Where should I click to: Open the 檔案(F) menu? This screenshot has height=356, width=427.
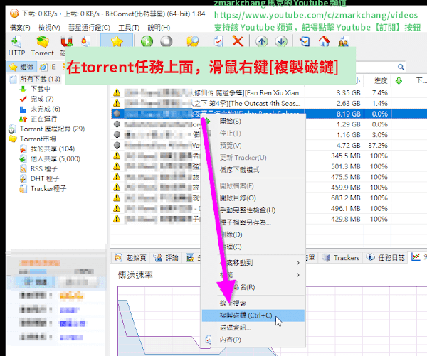(x=20, y=28)
